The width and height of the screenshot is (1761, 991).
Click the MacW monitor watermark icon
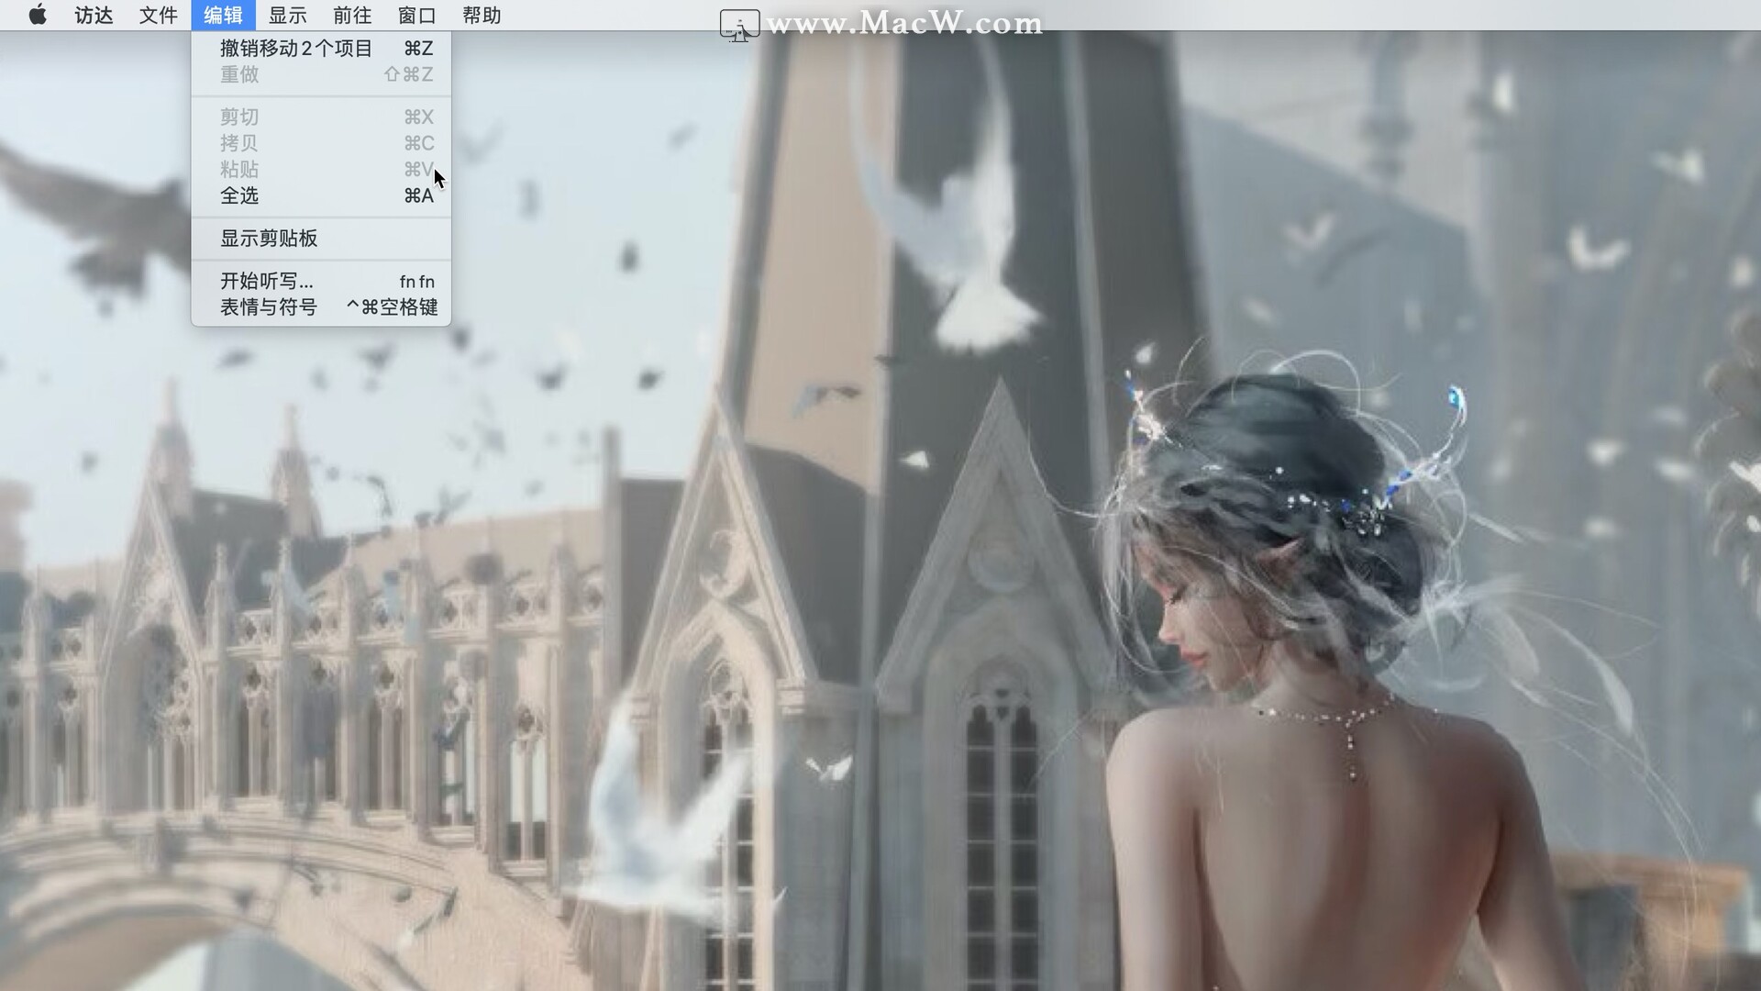(x=739, y=25)
